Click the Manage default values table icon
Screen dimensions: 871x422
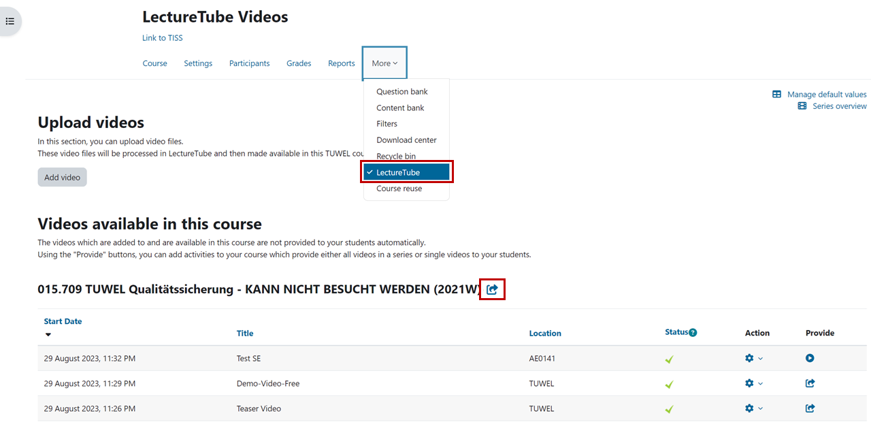click(776, 95)
